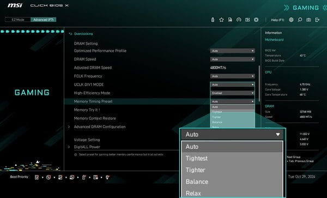Click the DRAM Setting section heading
327x198 pixels.
point(86,44)
